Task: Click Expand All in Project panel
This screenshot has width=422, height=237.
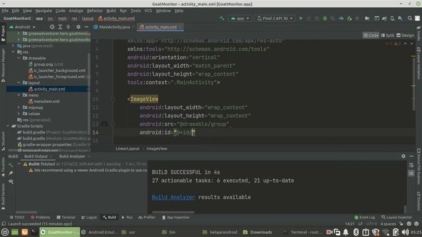Action: coord(60,27)
